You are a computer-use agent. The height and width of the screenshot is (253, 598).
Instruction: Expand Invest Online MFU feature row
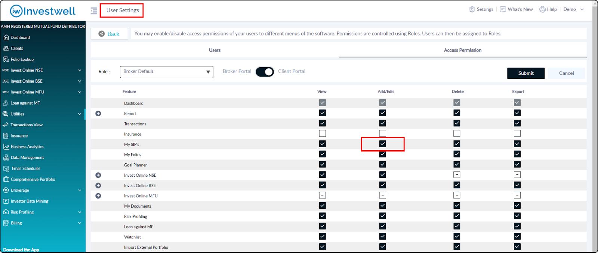98,196
